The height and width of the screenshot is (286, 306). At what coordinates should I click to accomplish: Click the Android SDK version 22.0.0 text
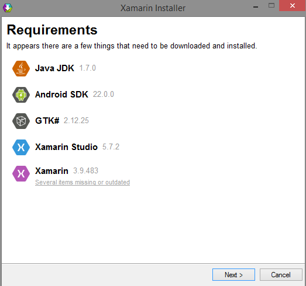click(x=104, y=95)
